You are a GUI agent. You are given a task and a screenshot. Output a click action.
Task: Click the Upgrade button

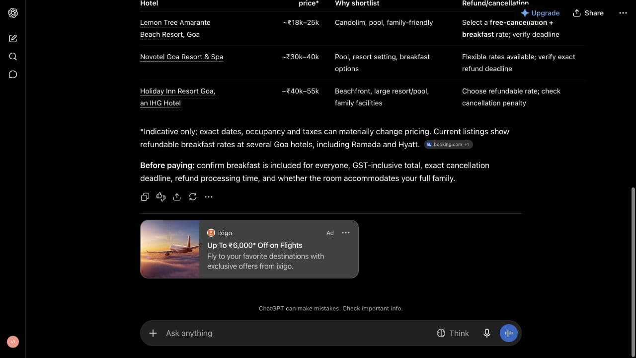(x=540, y=13)
